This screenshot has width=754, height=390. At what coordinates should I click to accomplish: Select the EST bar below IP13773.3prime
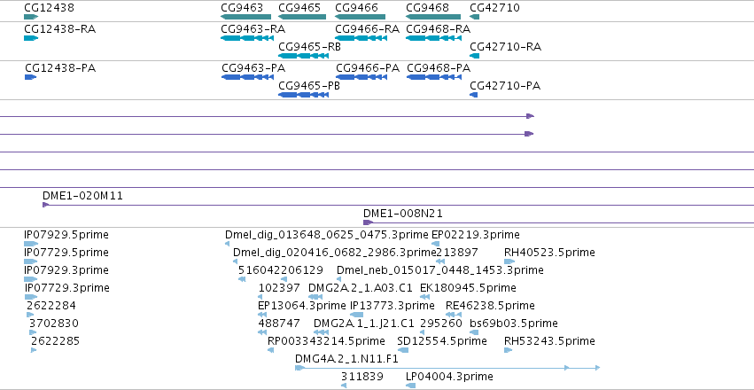point(357,315)
